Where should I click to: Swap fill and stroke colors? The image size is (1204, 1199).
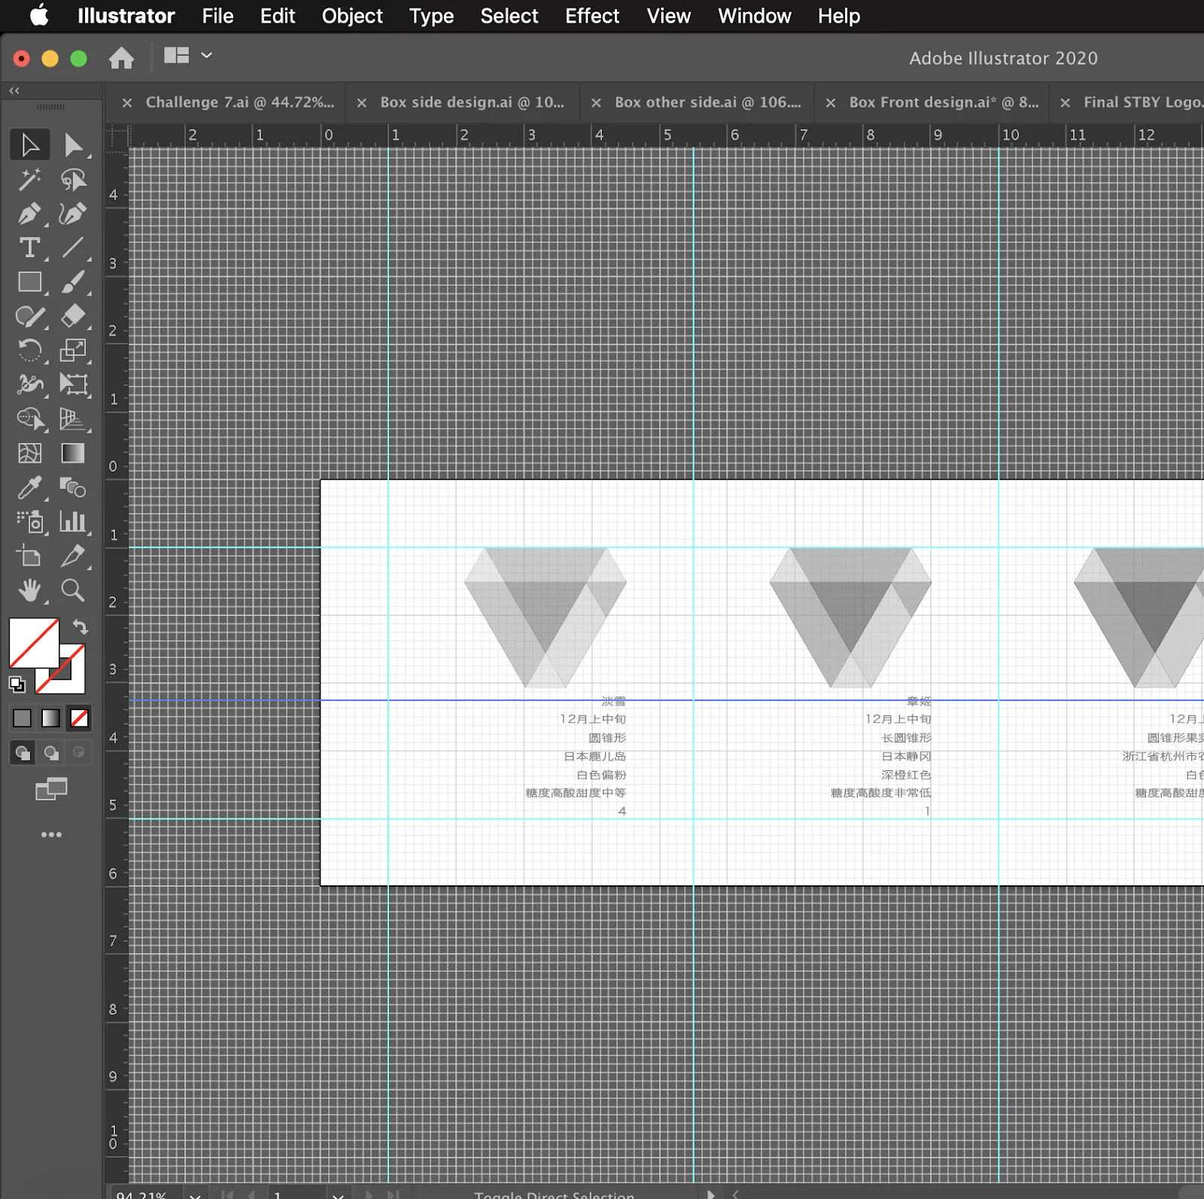pyautogui.click(x=80, y=626)
